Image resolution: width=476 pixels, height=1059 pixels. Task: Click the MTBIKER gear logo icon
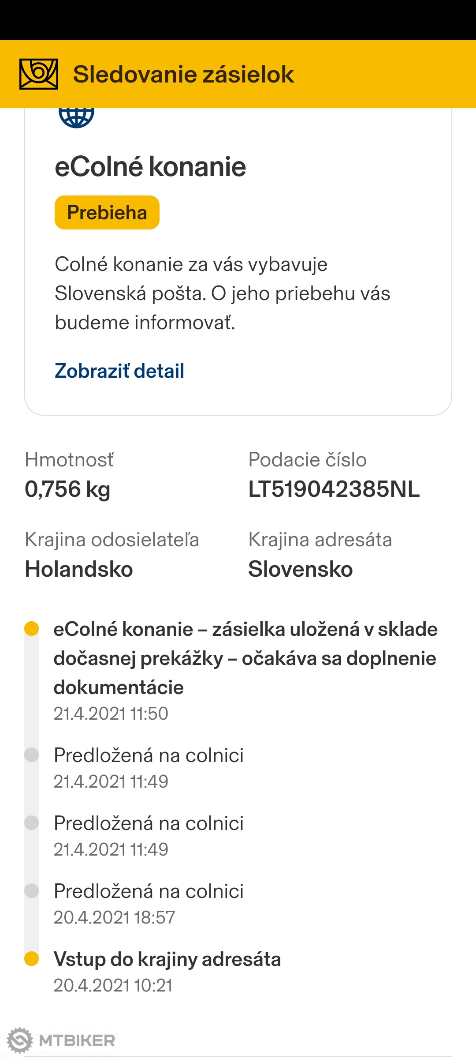click(x=20, y=1040)
